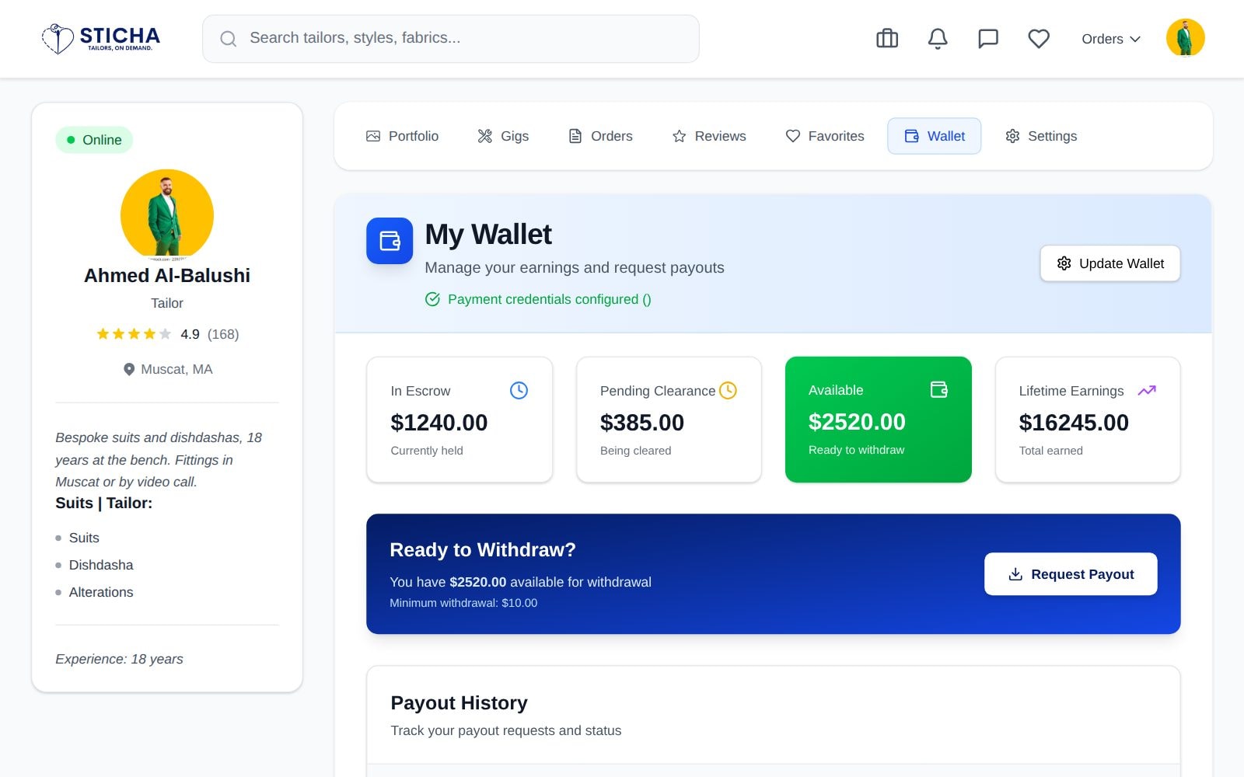Switch to the Gigs tab
Screen dimensions: 1244x777
pos(503,136)
